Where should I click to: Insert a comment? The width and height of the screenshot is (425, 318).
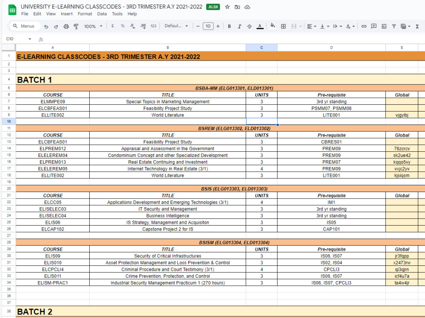click(x=374, y=26)
